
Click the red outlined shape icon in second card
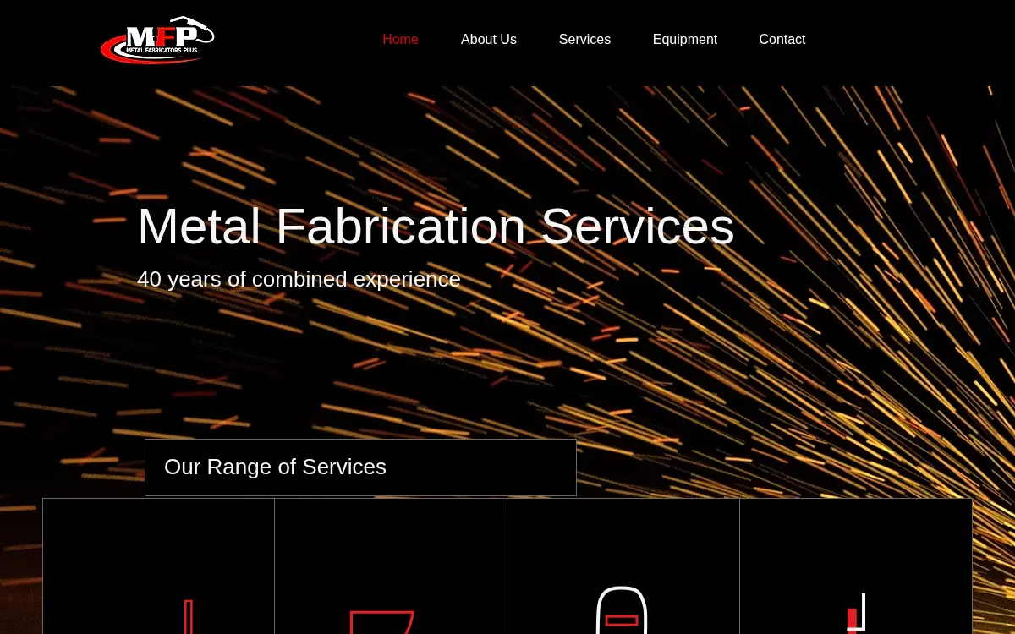[x=382, y=622]
